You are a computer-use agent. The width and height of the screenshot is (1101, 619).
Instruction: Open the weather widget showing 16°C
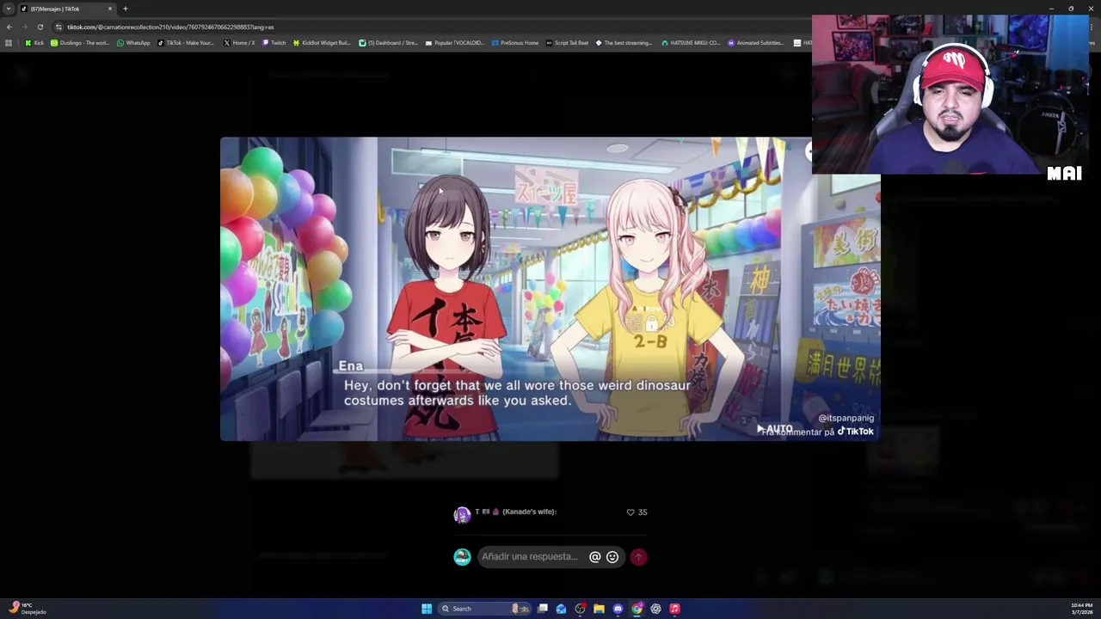28,609
